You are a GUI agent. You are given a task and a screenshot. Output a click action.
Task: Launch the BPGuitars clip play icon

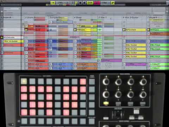pos(124,30)
